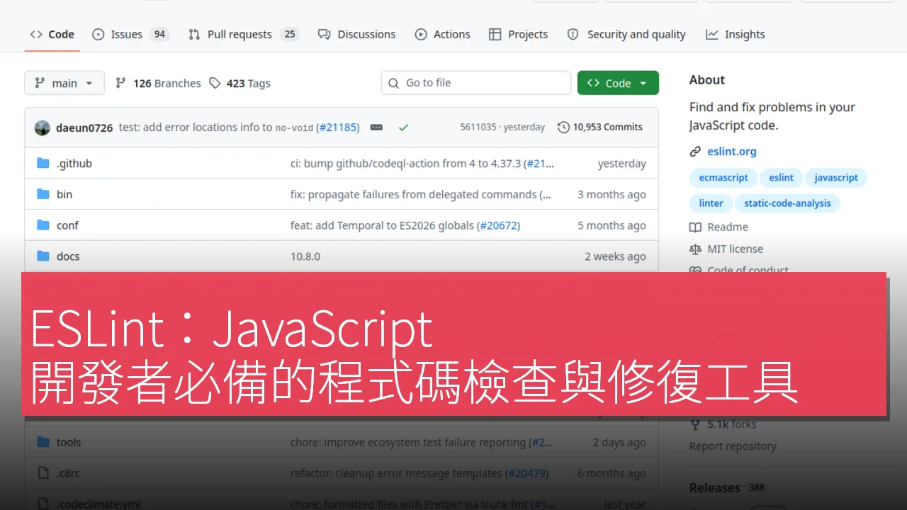Select the ecmascript topic tag
The height and width of the screenshot is (510, 907).
point(723,178)
